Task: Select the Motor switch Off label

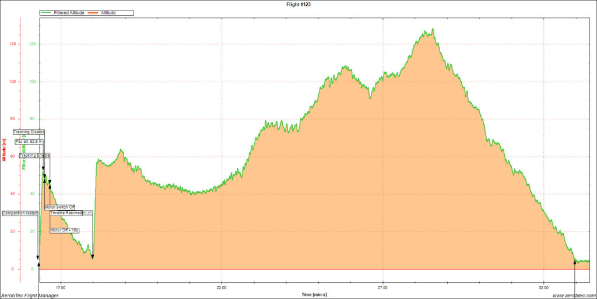Action: (x=59, y=207)
